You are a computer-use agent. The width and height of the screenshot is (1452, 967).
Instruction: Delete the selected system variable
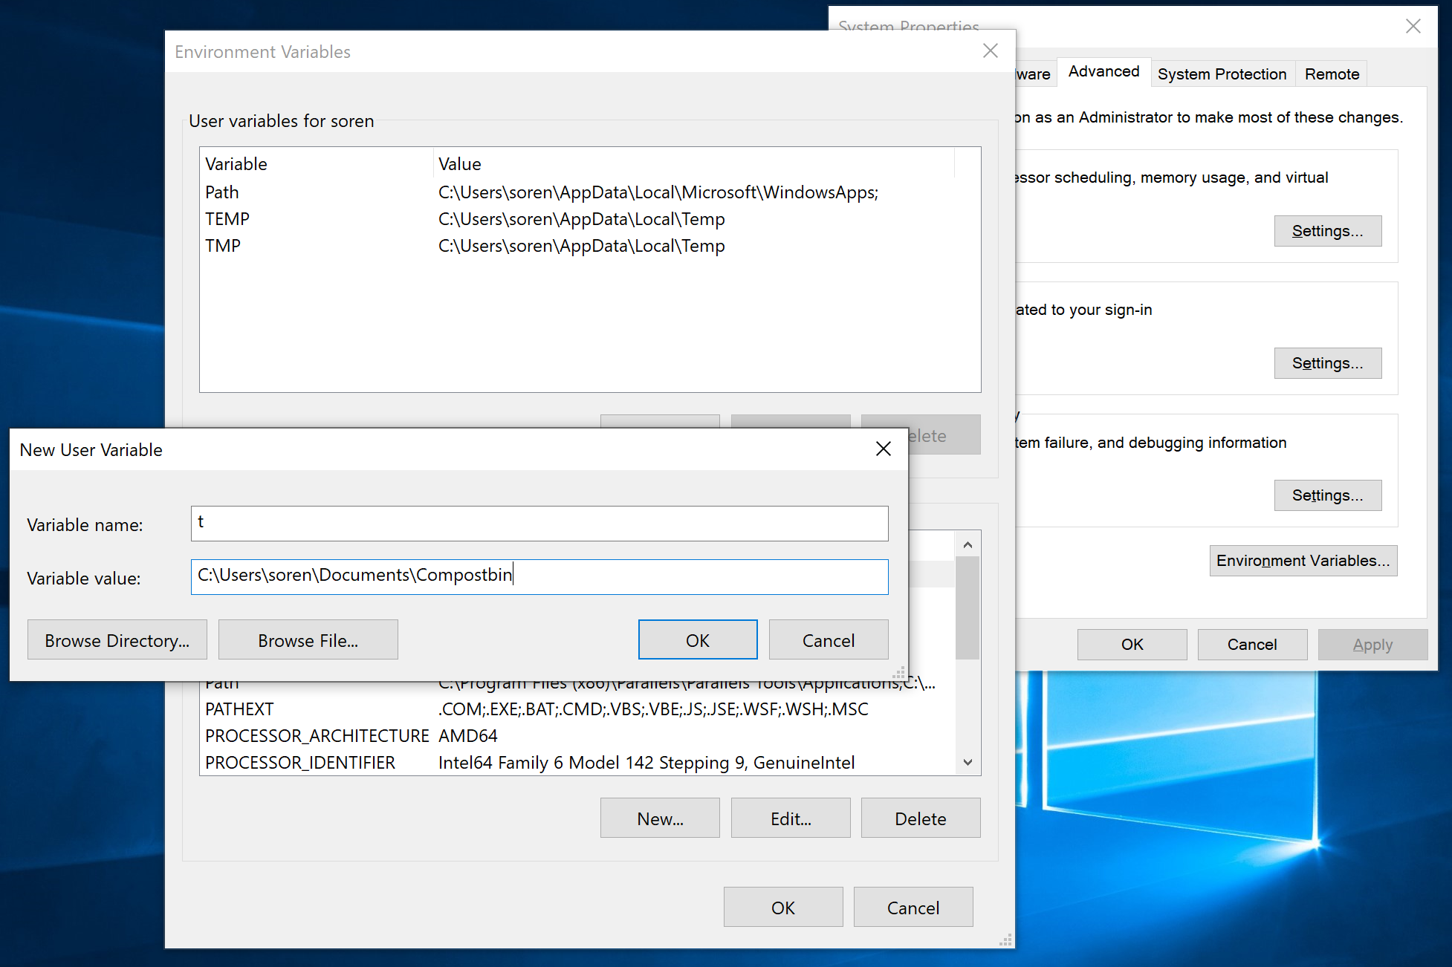(x=921, y=818)
